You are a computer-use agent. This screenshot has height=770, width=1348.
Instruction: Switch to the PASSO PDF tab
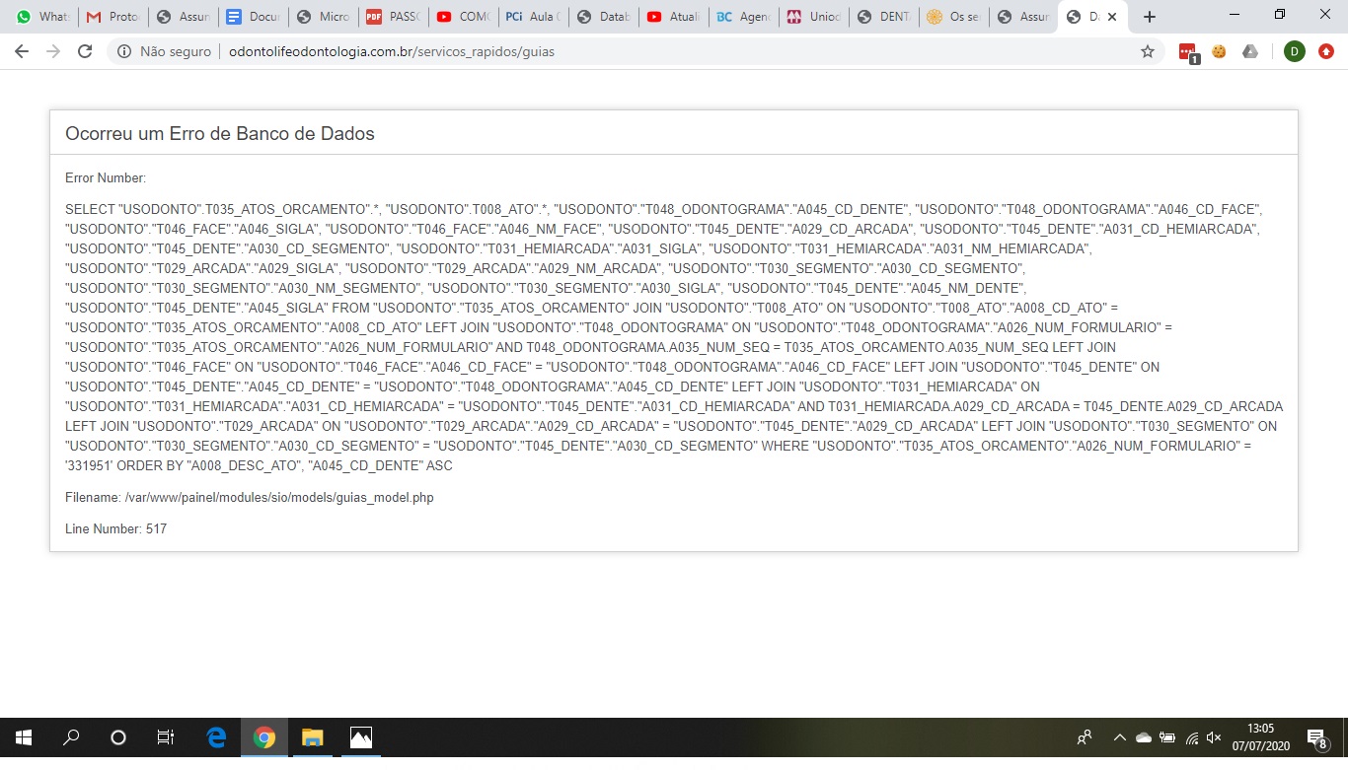(x=392, y=17)
